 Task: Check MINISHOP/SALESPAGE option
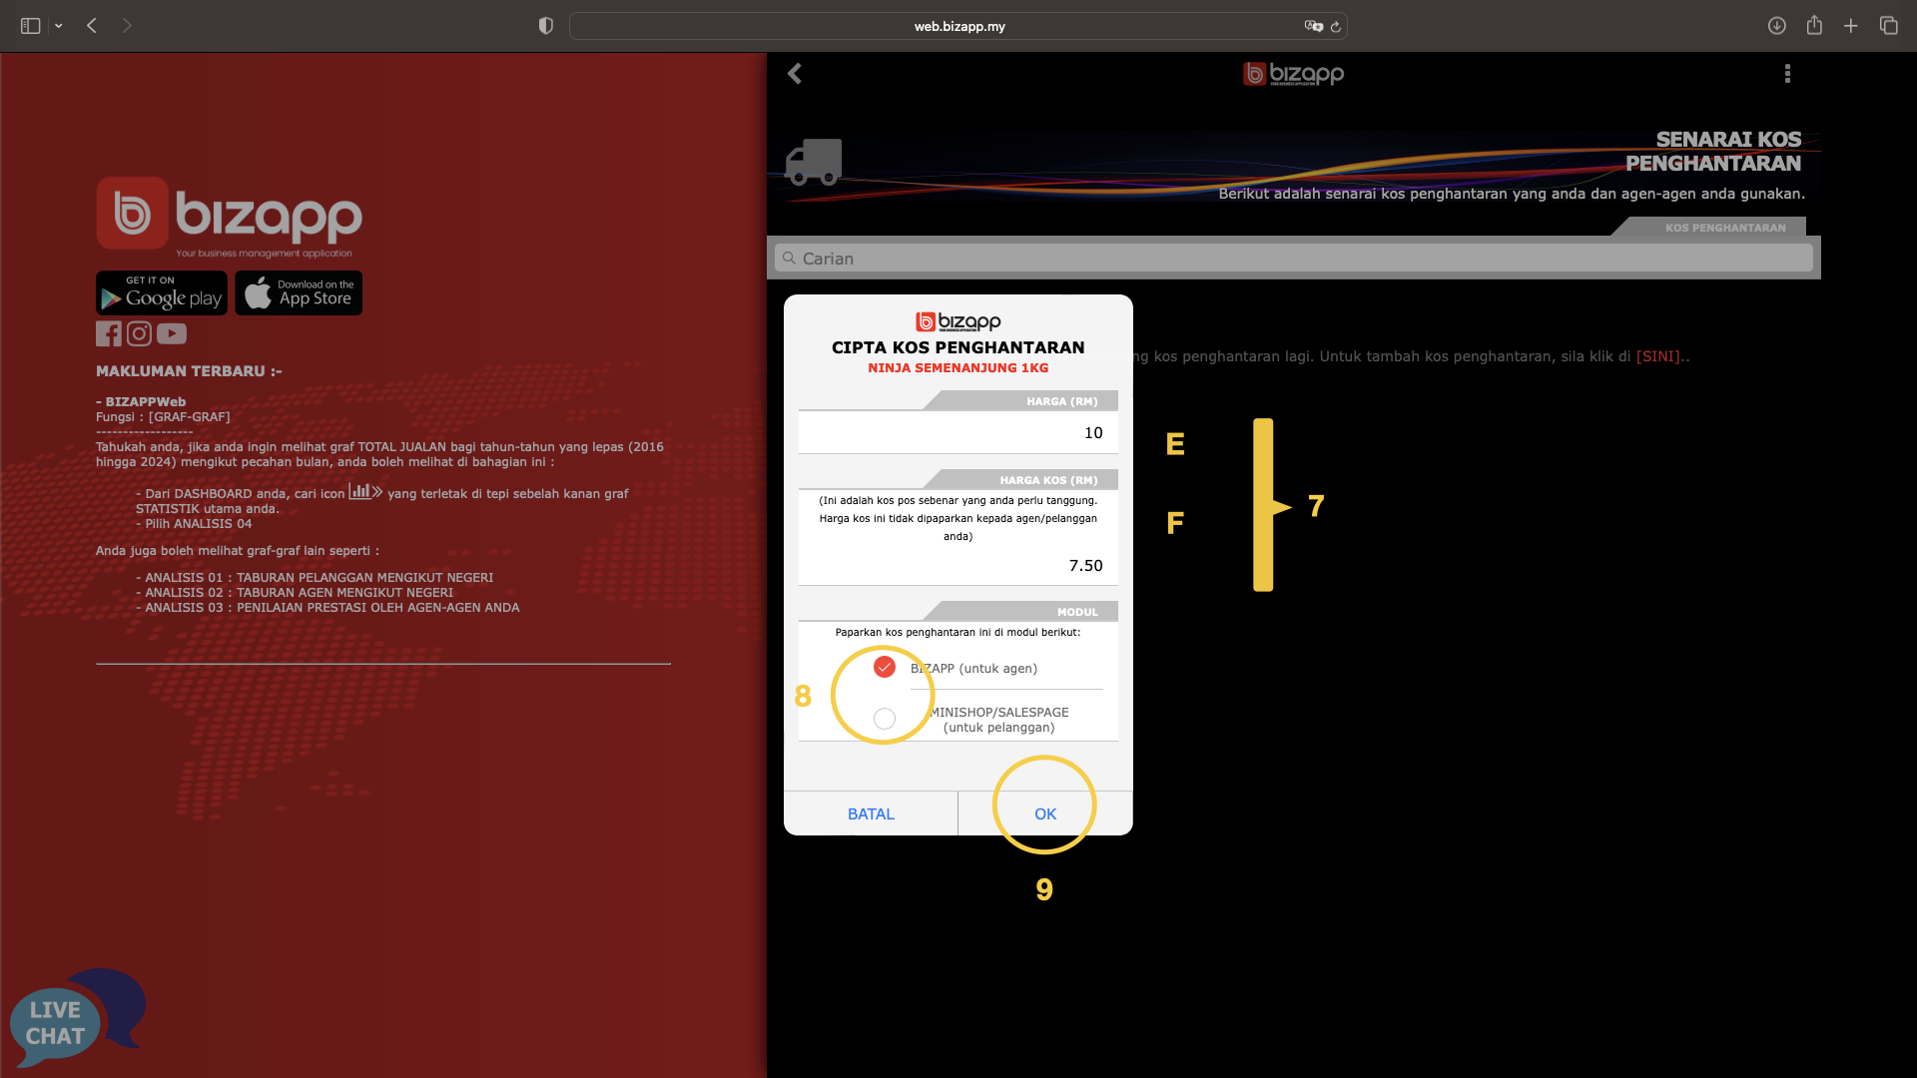pyautogui.click(x=884, y=719)
